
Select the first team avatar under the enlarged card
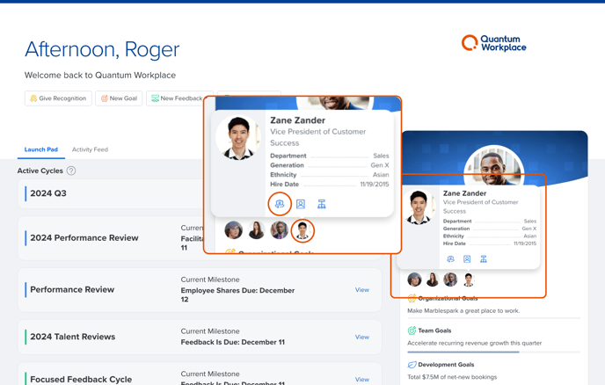coord(233,230)
